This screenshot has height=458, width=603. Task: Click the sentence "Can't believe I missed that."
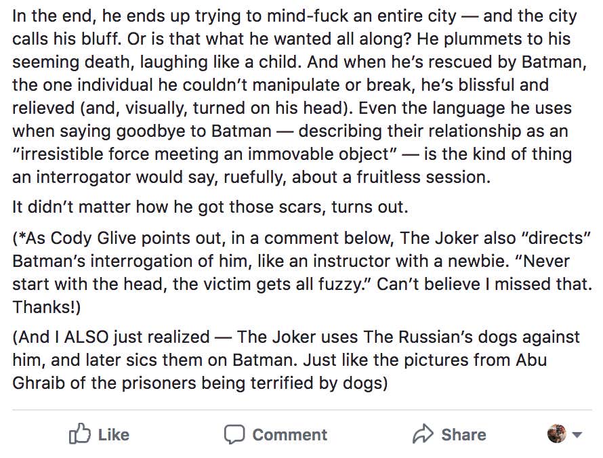point(483,284)
